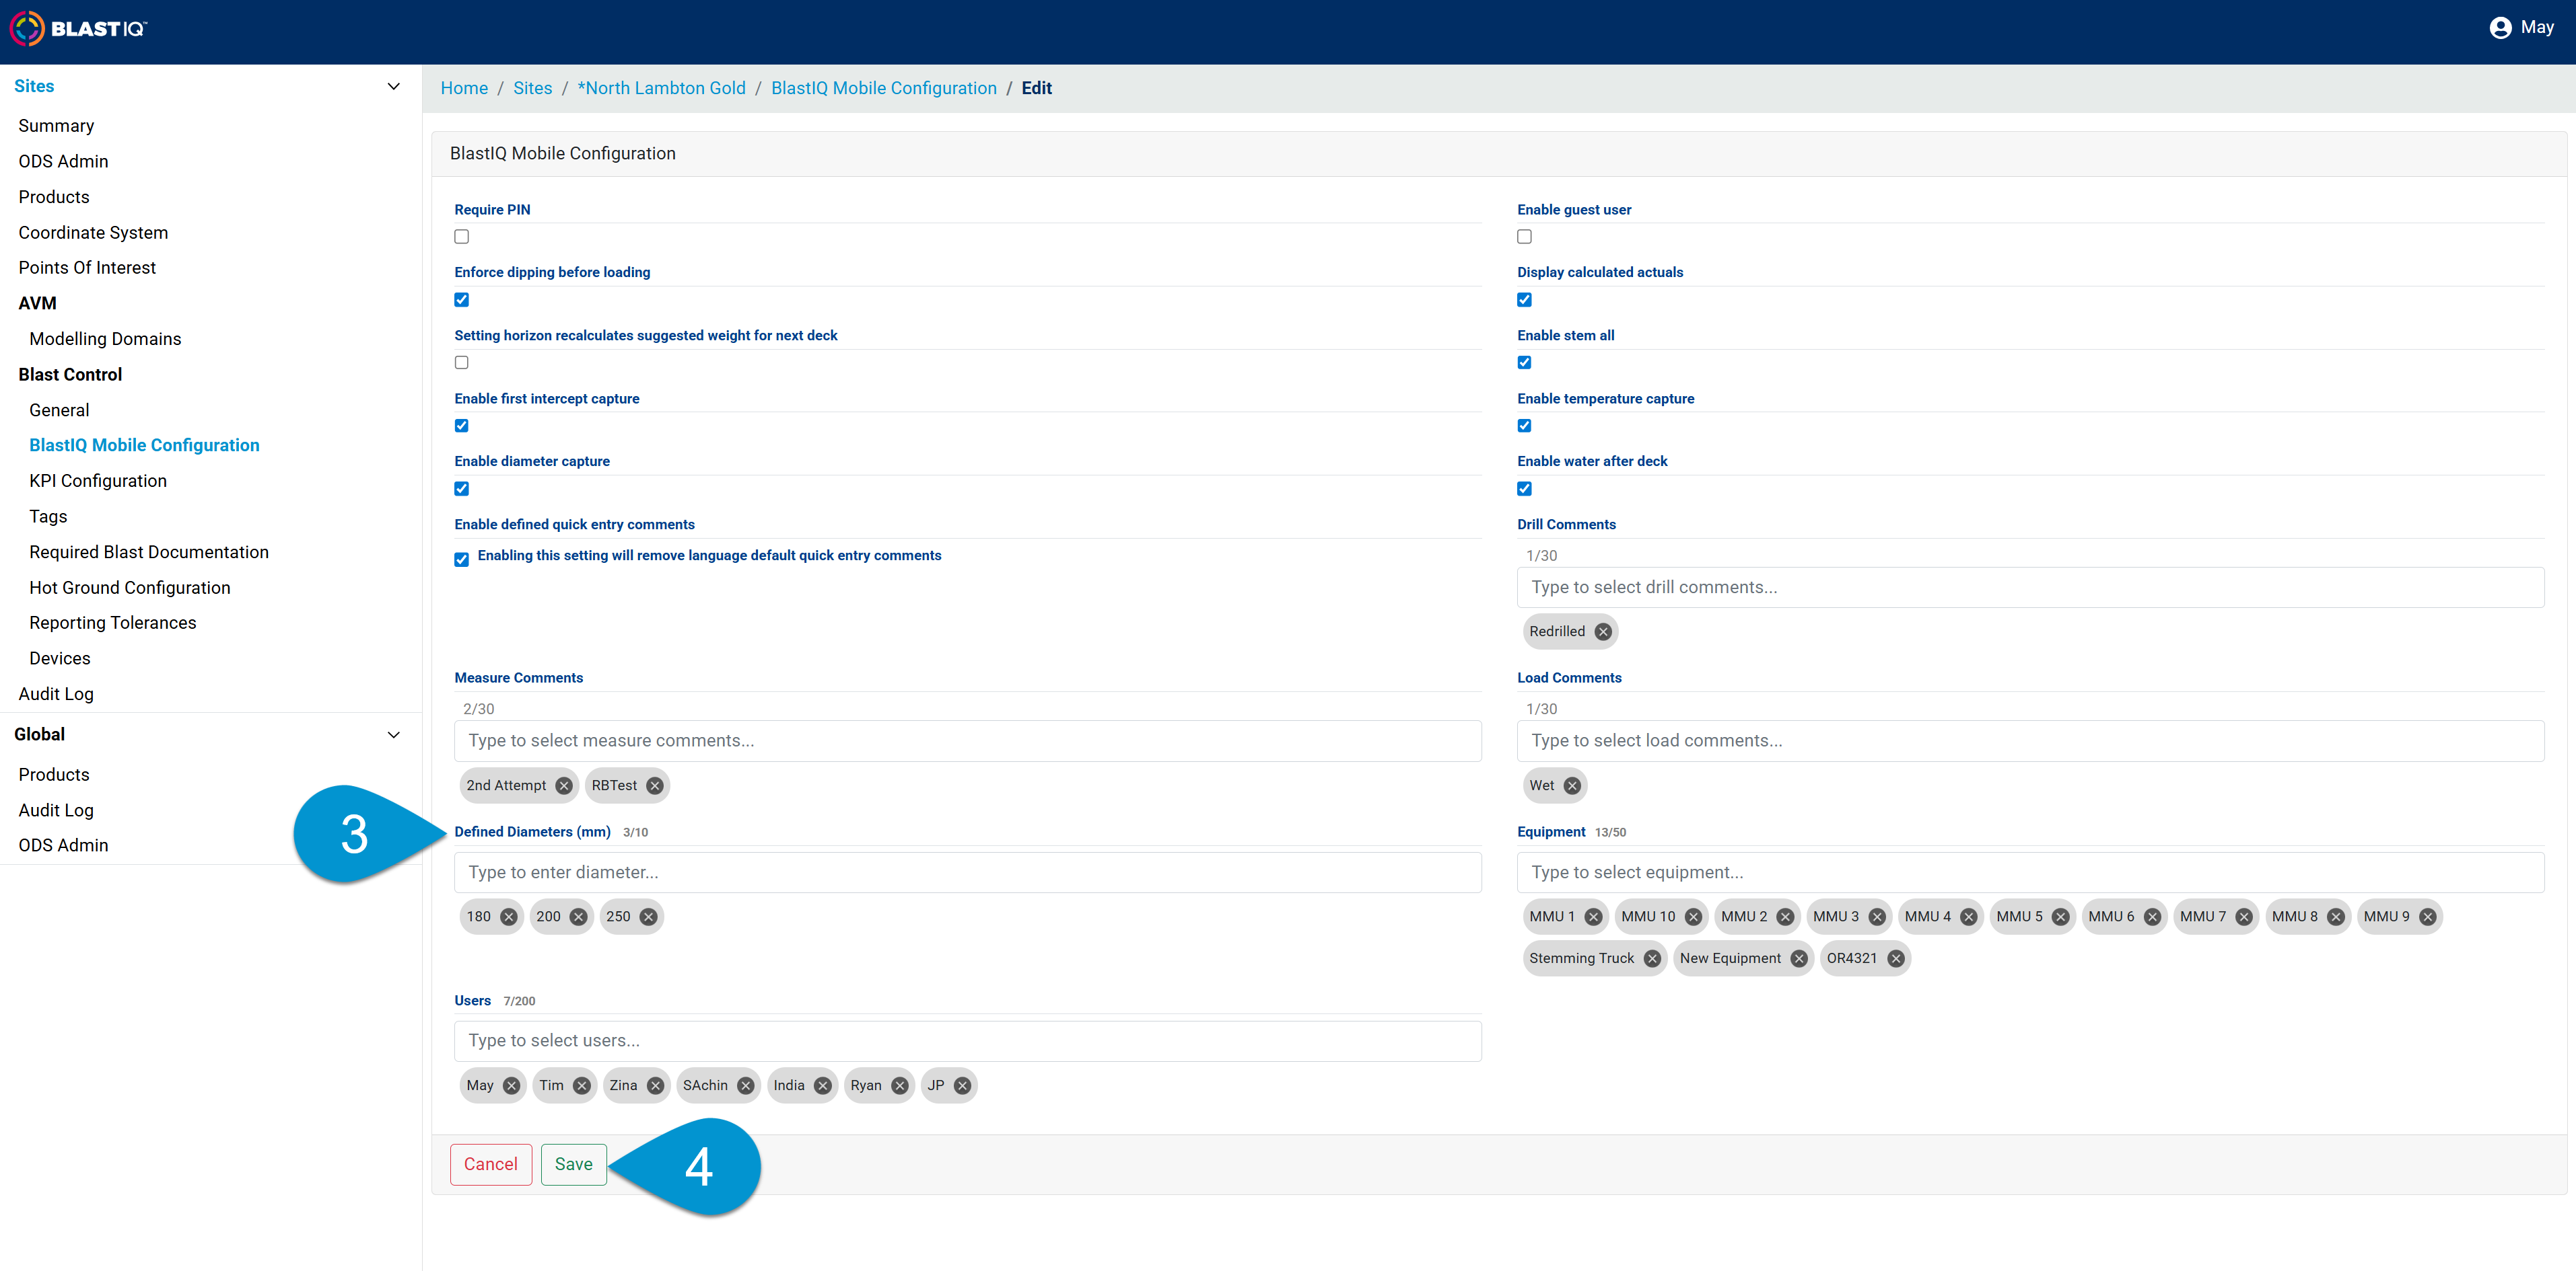
Task: Open measure comments selection field
Action: [967, 740]
